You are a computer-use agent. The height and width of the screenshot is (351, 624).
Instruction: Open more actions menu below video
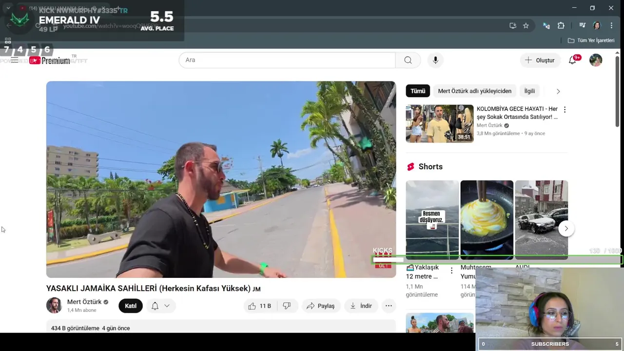click(389, 306)
